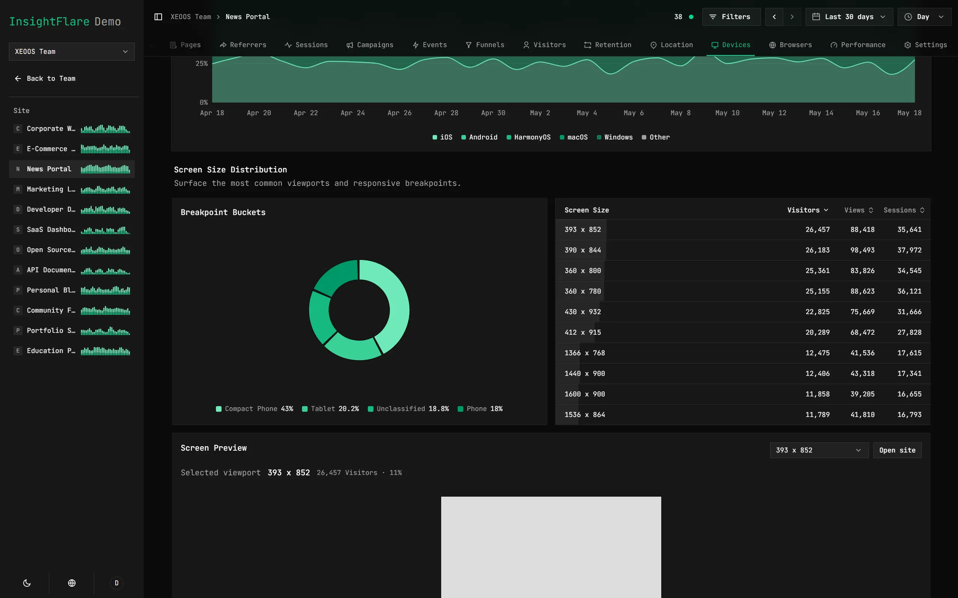Sort table by Visitors column
This screenshot has height=598, width=958.
coord(808,210)
